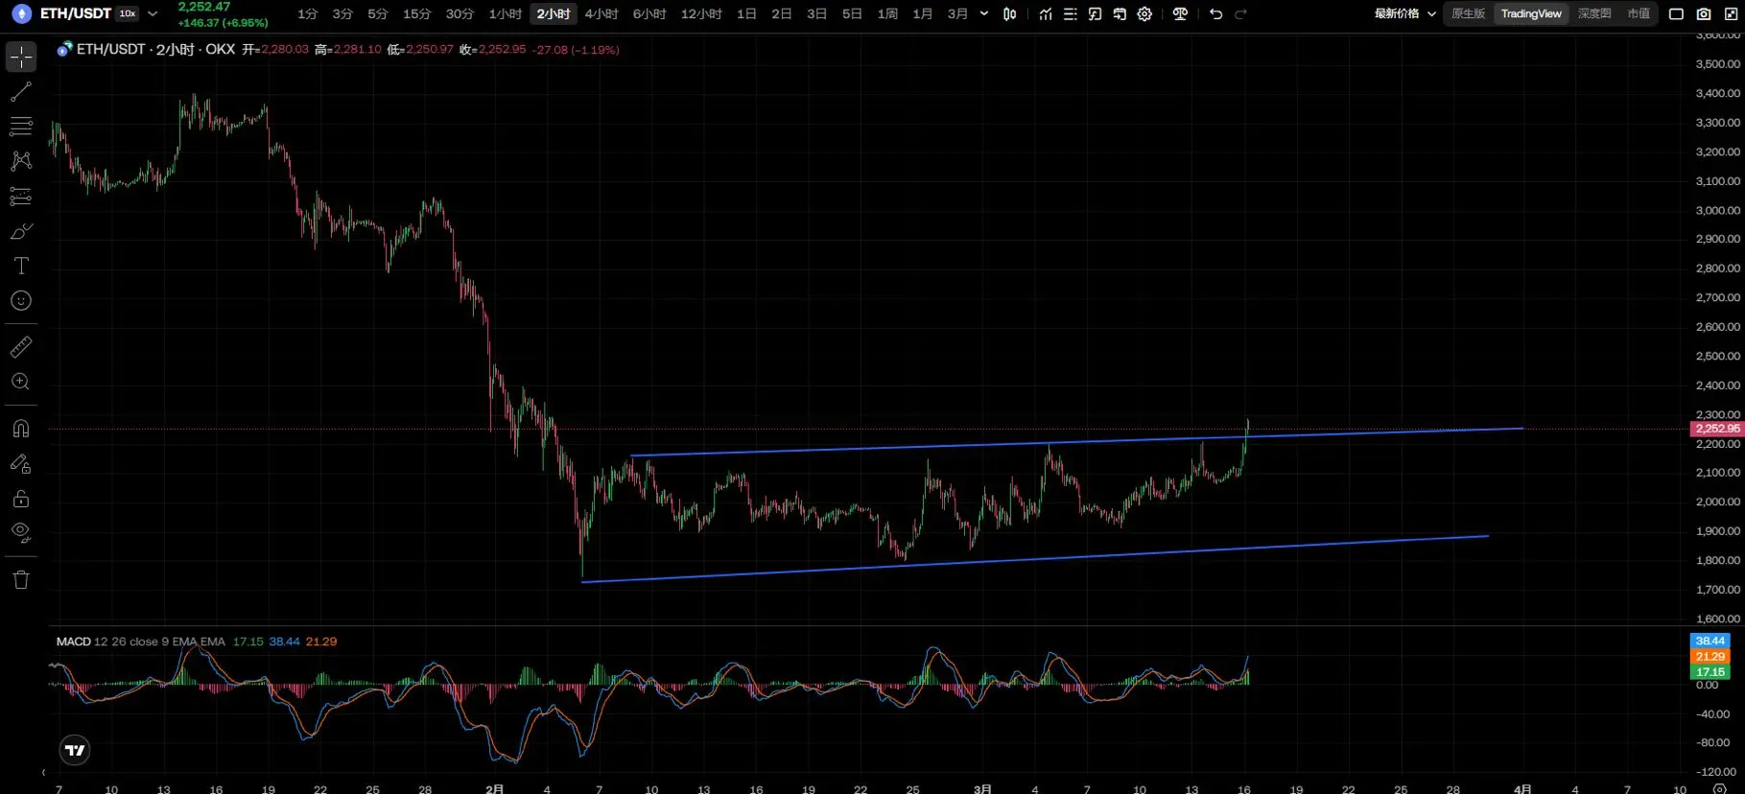Viewport: 1745px width, 794px height.
Task: Open time axis settings gear at bottom right
Action: click(x=1719, y=789)
